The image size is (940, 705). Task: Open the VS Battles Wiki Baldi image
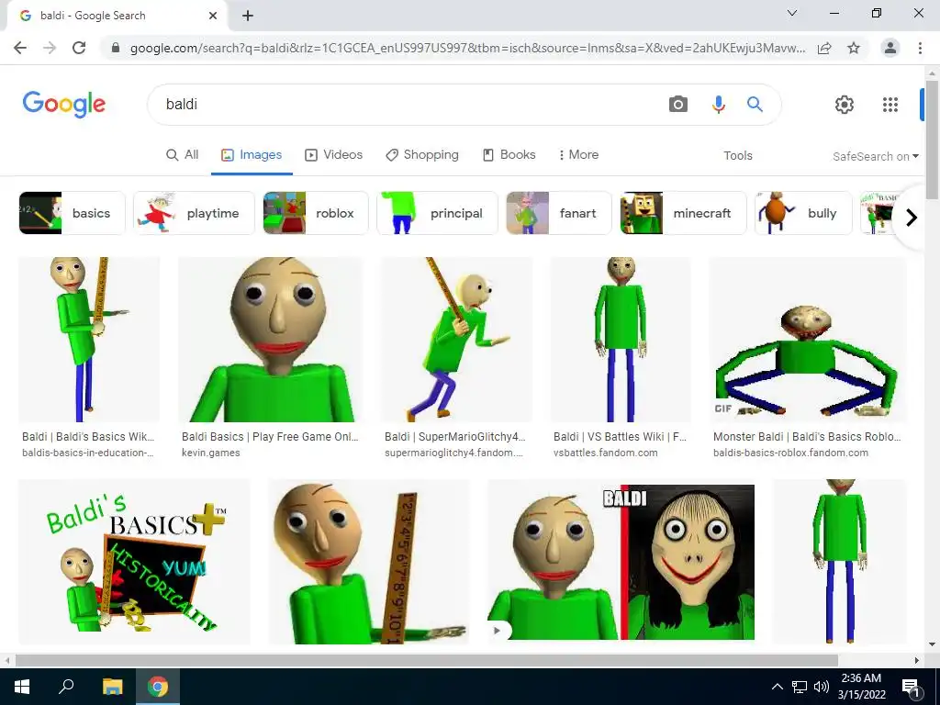point(621,340)
